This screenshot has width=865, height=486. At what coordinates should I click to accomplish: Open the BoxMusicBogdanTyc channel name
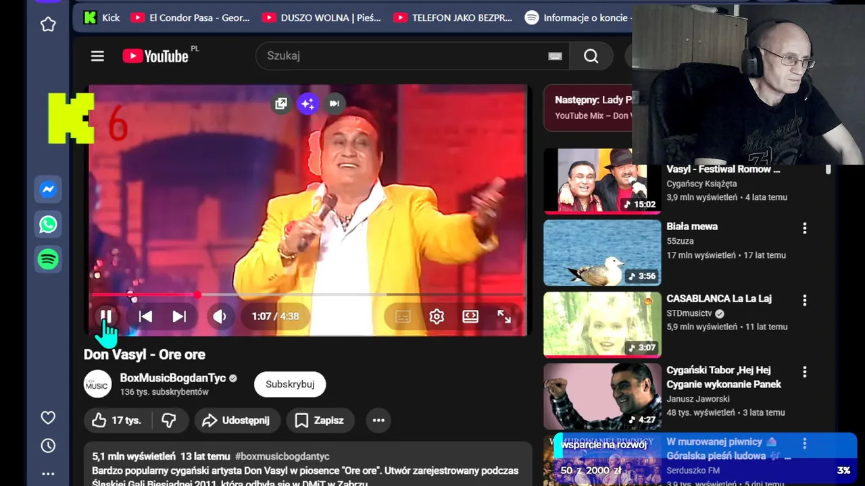[x=173, y=378]
